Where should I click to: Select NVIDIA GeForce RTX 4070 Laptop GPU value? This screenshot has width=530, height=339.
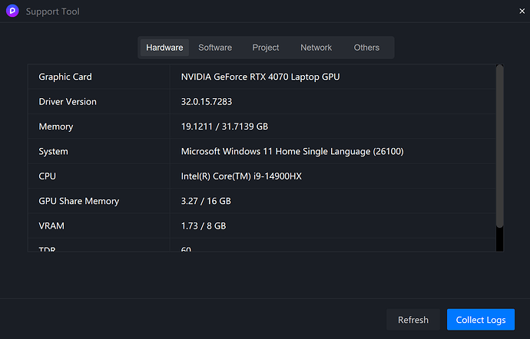[x=260, y=77]
